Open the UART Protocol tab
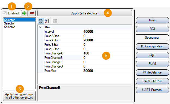The height and width of the screenshot is (104, 170). [x=152, y=90]
